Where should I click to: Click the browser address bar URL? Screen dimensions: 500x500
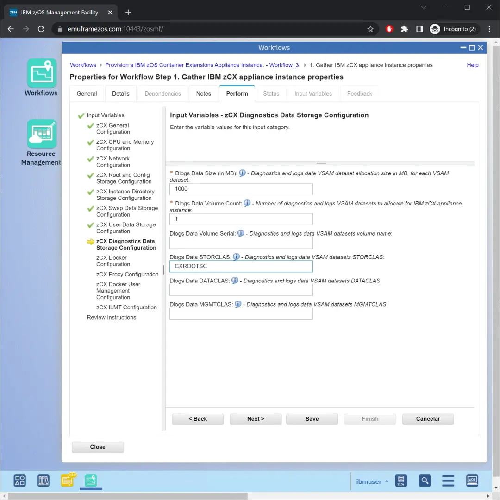point(115,29)
